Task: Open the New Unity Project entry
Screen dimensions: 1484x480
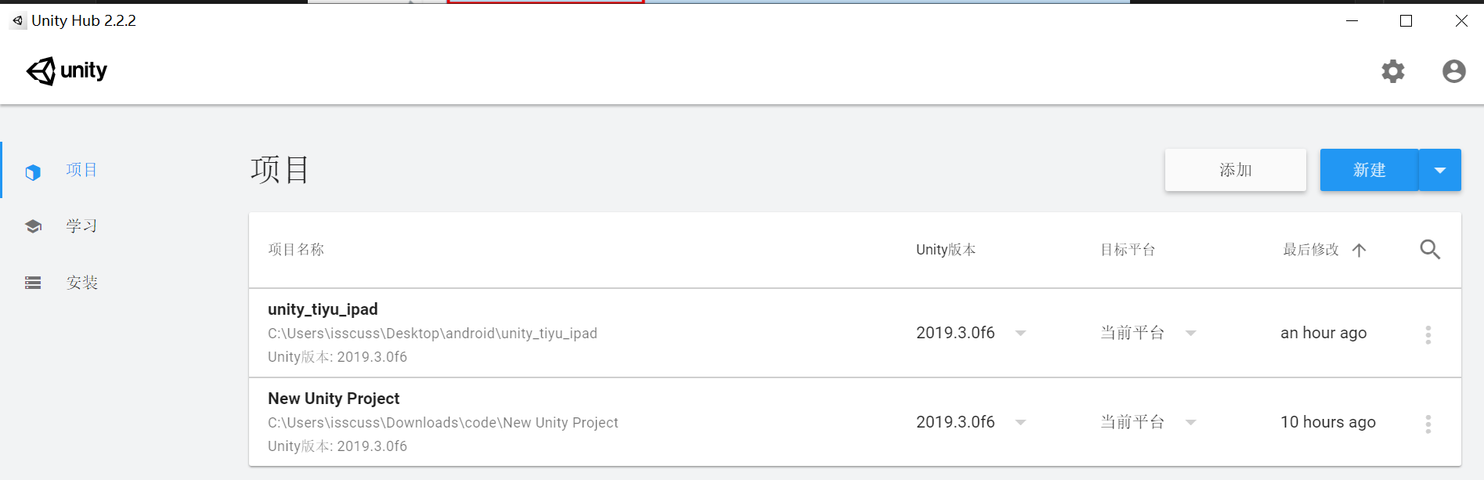Action: tap(334, 399)
